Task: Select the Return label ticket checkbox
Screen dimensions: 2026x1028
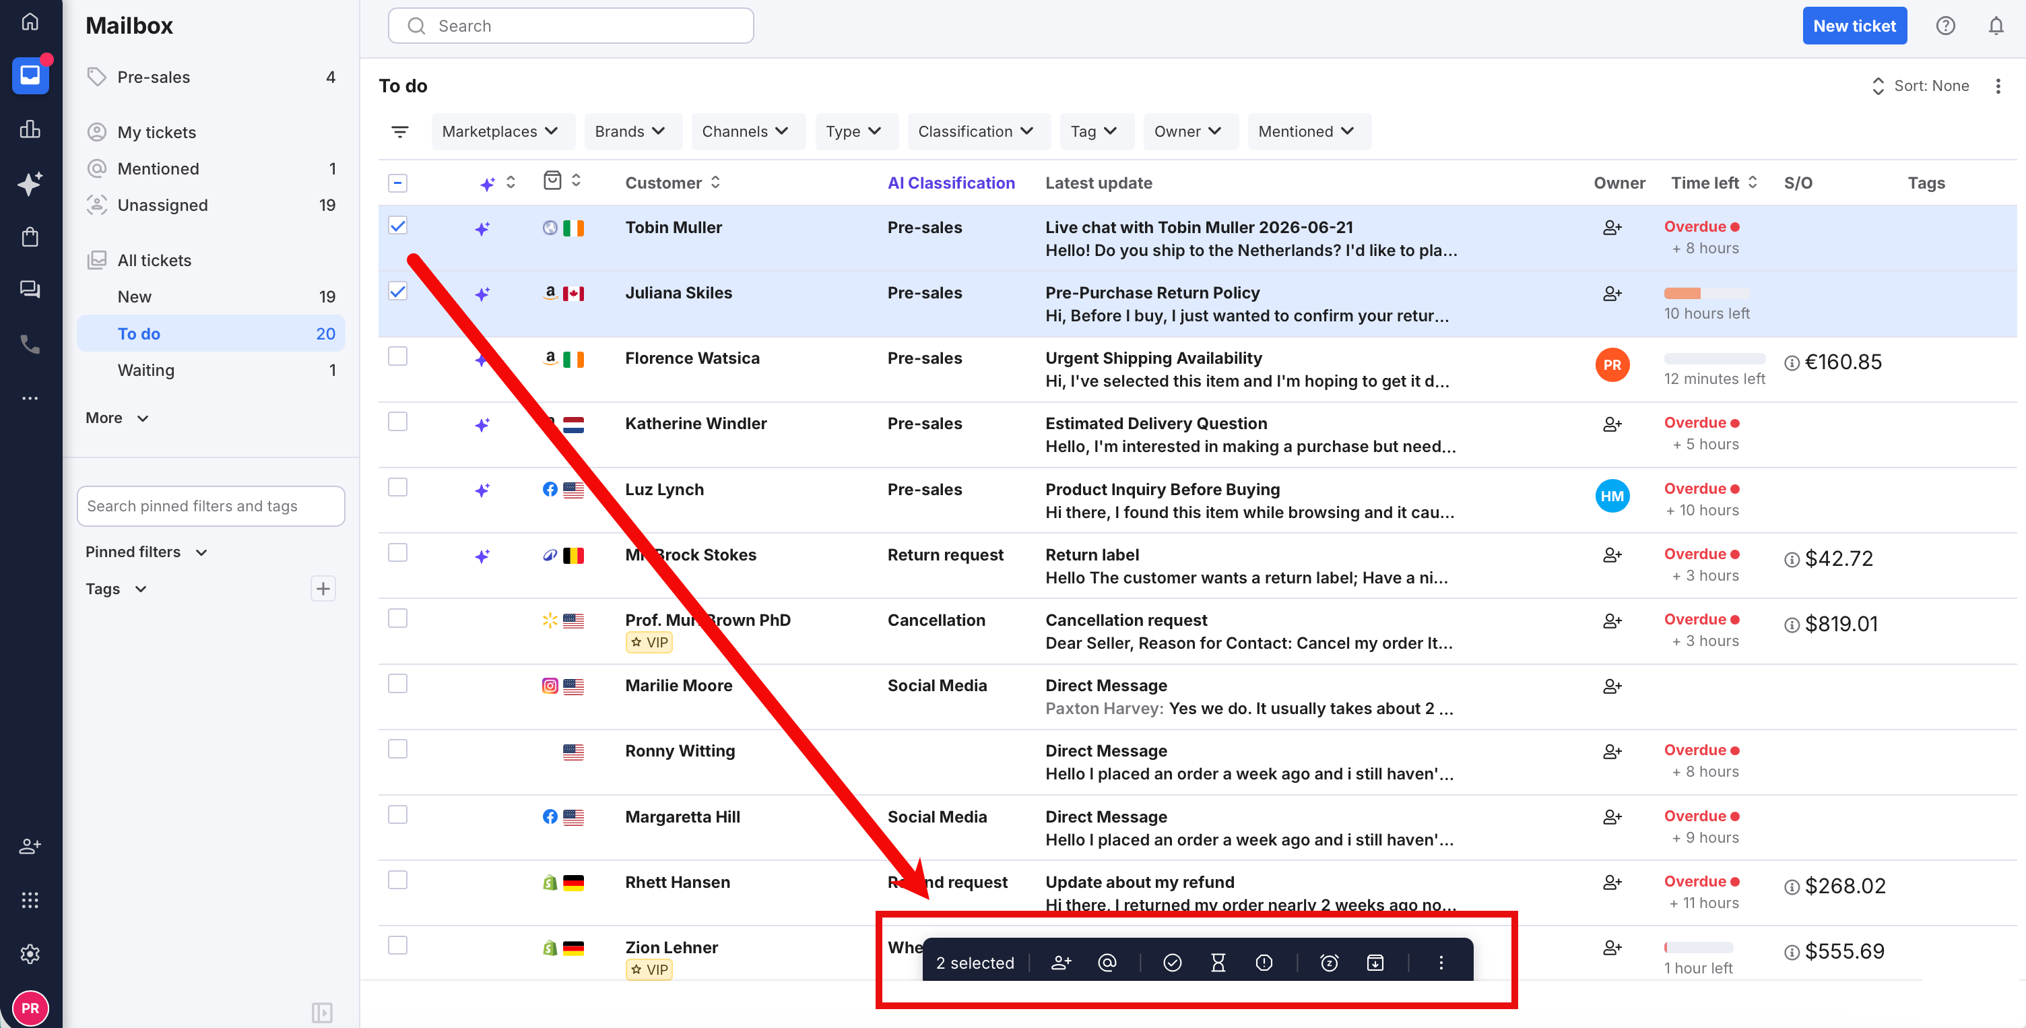Action: tap(398, 553)
